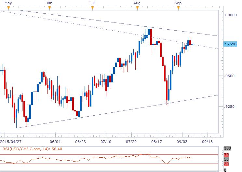Image resolution: width=242 pixels, height=172 pixels.
Task: Click the RSI 30 level label
Action: coord(226,164)
